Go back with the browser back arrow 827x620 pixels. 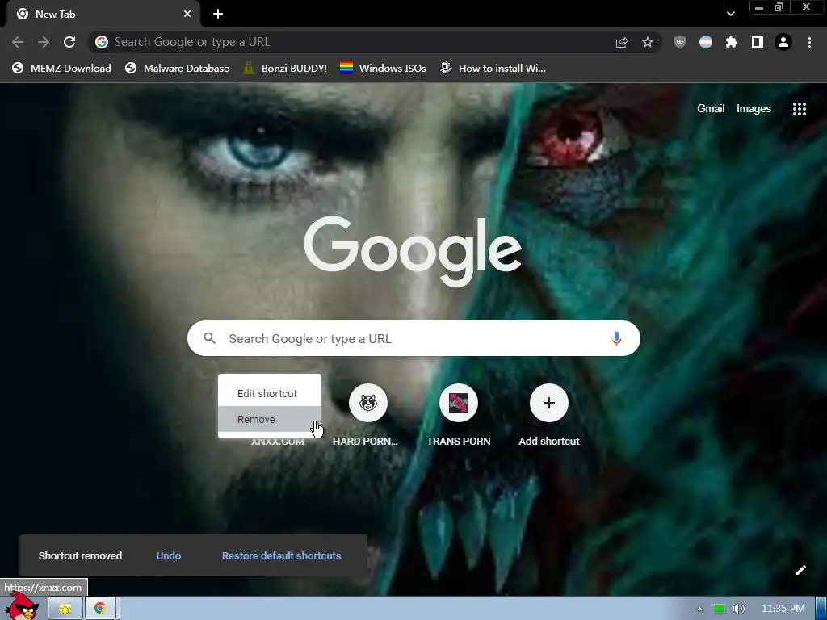pyautogui.click(x=18, y=42)
